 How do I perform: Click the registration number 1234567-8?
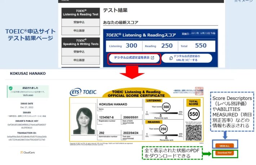(106, 117)
